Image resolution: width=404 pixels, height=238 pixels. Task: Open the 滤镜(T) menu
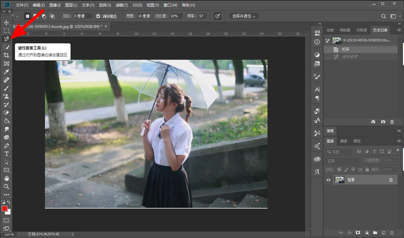(121, 5)
